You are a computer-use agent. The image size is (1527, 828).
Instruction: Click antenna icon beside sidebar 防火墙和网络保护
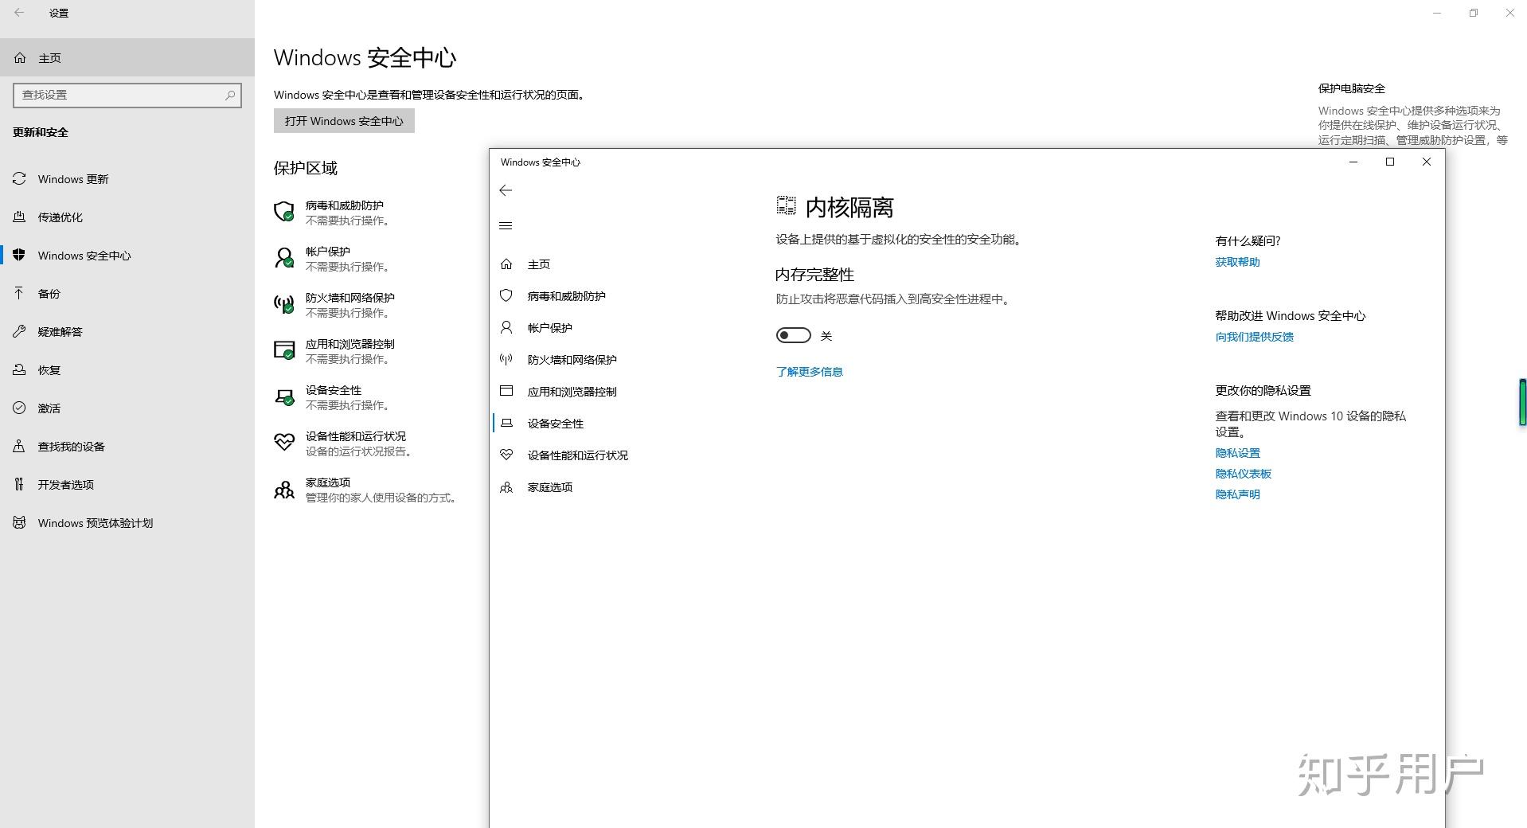[506, 359]
